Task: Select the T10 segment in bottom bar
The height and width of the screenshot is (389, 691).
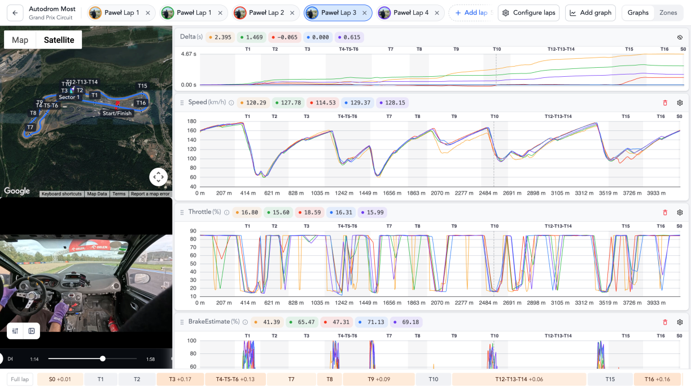Action: tap(433, 379)
